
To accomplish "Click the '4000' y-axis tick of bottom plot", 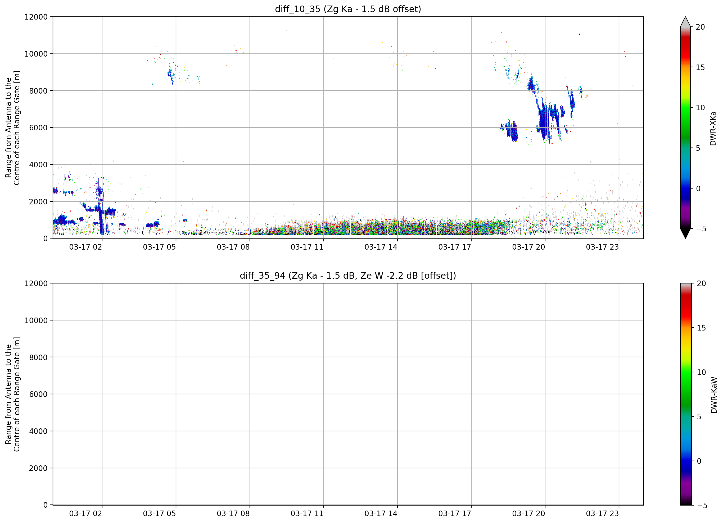I will 38,431.
